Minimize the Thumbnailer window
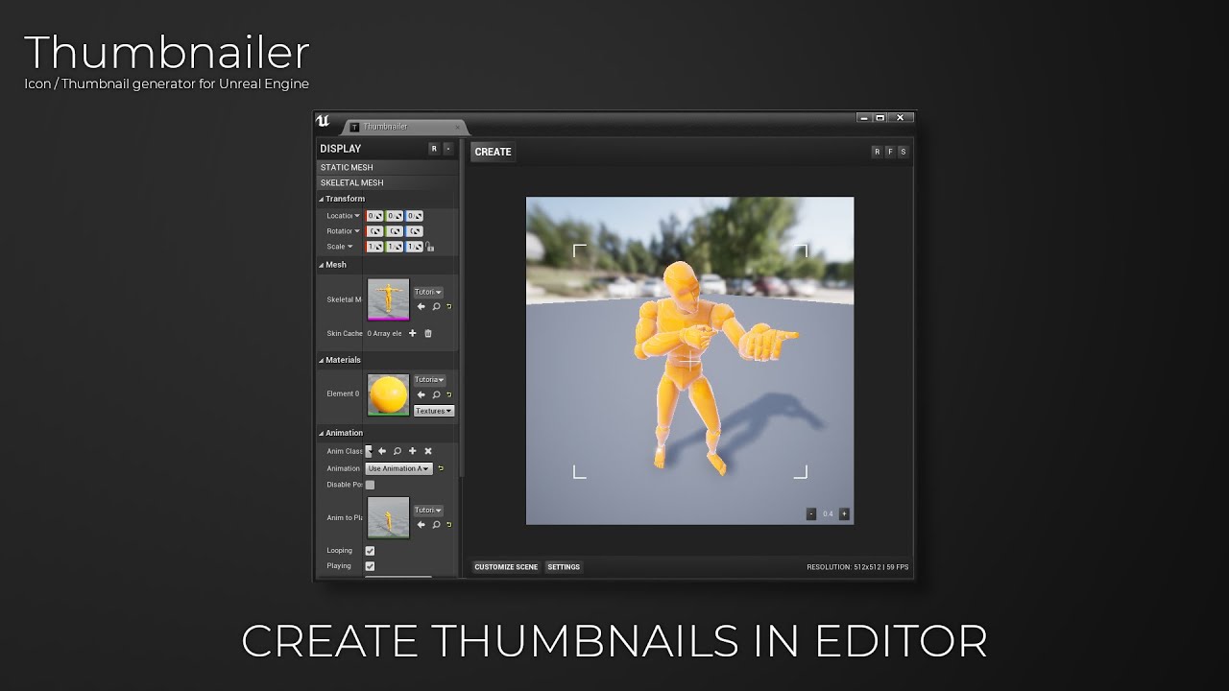This screenshot has width=1229, height=691. [x=864, y=118]
